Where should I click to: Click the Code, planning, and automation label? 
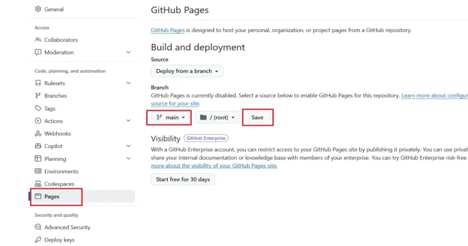(70, 71)
